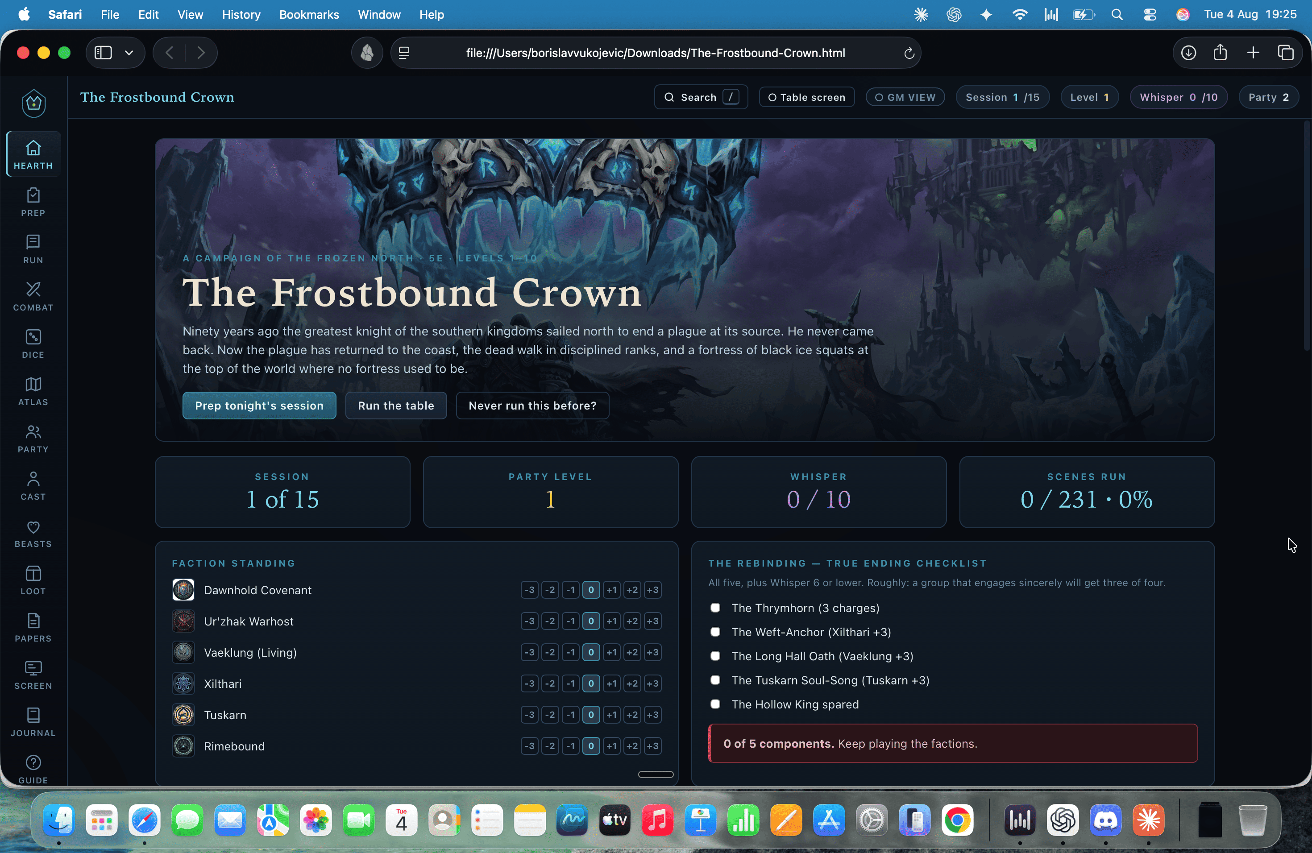Open the Bookmarks menu
This screenshot has height=853, width=1312.
tap(309, 14)
